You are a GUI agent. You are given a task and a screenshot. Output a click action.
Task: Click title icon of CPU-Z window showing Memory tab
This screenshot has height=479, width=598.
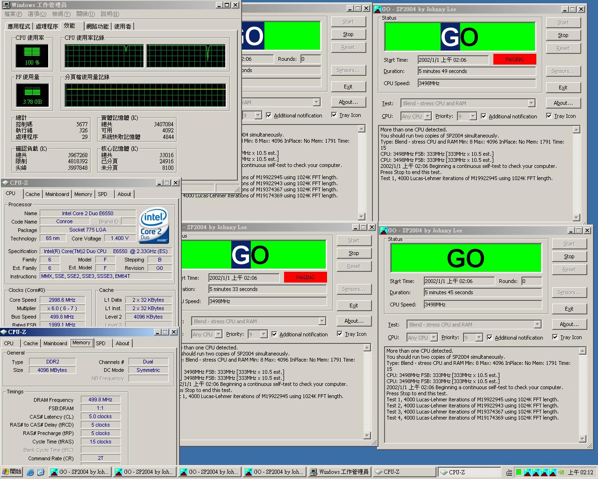(4, 332)
